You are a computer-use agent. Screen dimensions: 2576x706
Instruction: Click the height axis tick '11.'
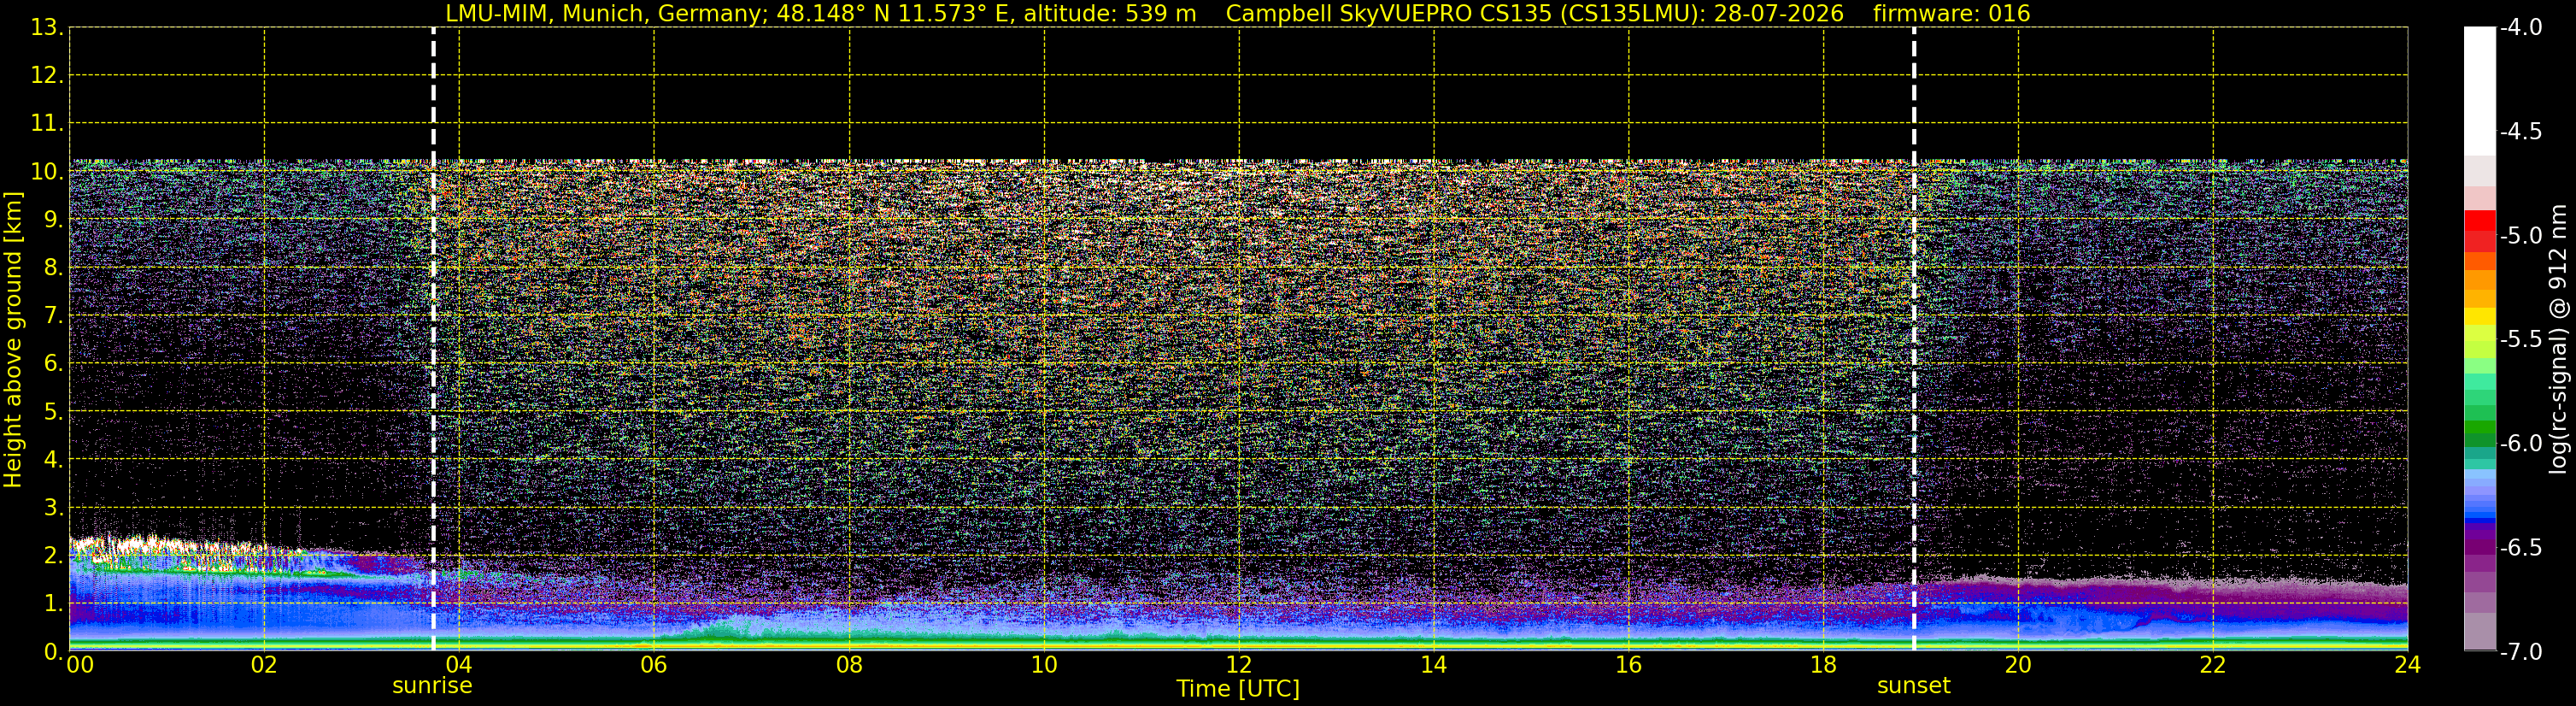[x=47, y=123]
